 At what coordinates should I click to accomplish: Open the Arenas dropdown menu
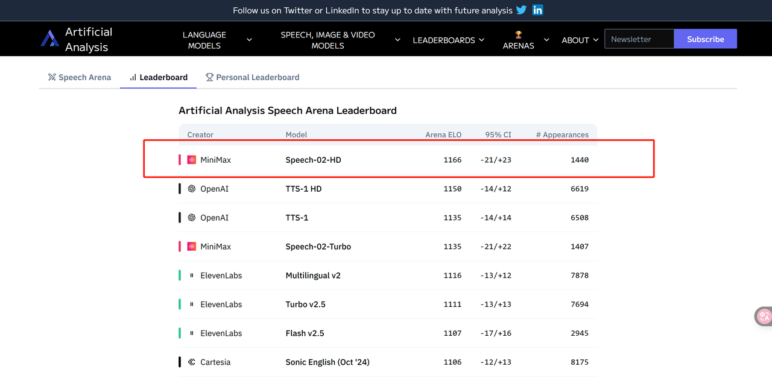pos(526,40)
